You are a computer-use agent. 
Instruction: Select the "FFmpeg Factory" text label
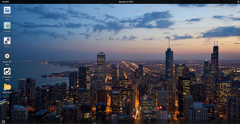7,79
